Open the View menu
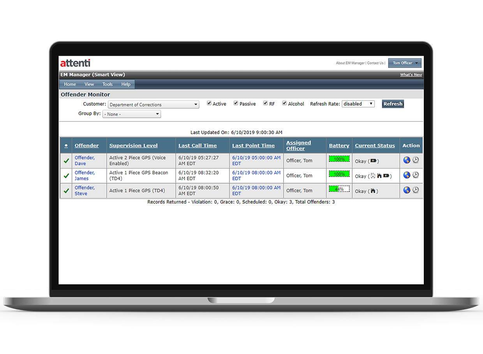Screen dimensions: 483x354 89,84
